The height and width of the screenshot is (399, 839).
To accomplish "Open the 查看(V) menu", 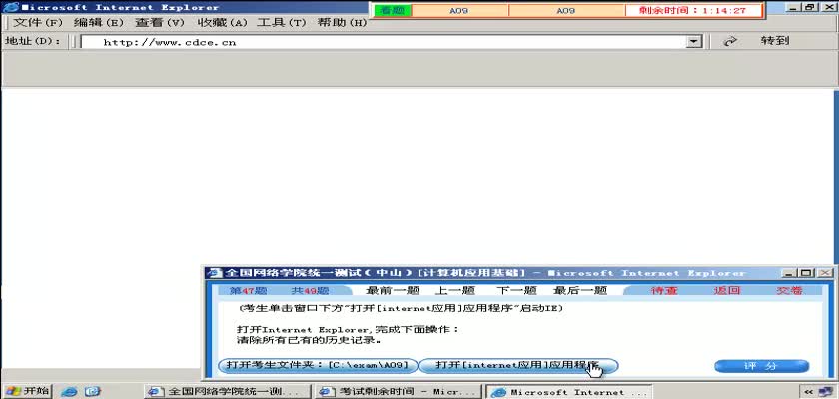I will click(160, 23).
